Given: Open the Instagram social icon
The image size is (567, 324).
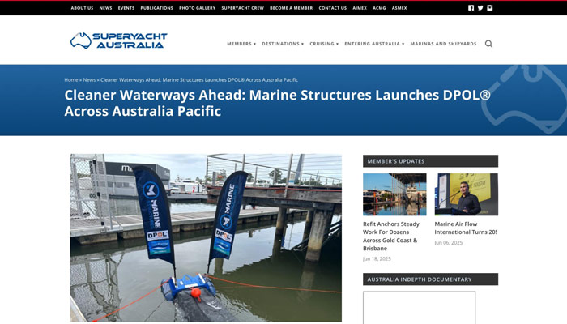Looking at the screenshot, I should 489,8.
